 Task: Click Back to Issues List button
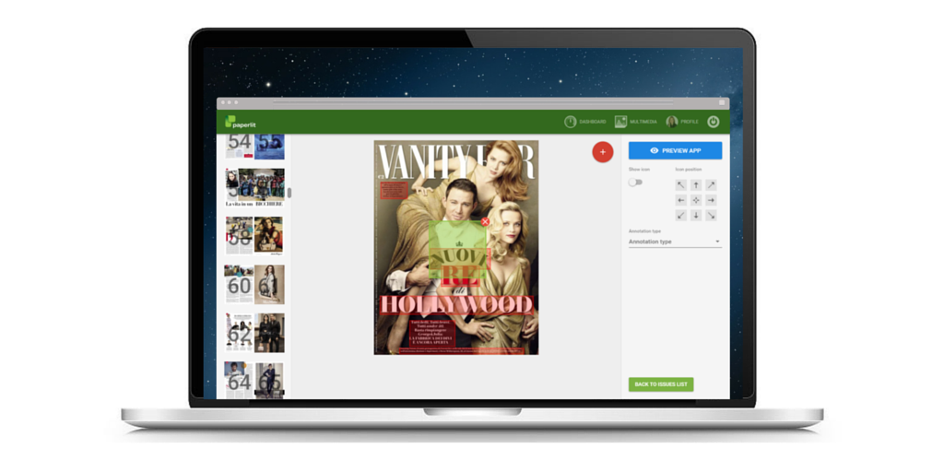point(661,384)
